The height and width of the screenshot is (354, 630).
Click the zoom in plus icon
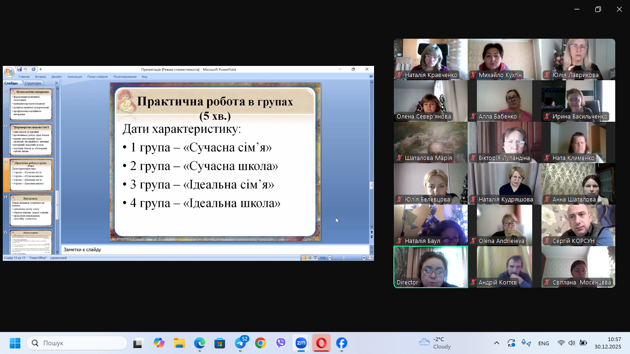click(x=364, y=258)
